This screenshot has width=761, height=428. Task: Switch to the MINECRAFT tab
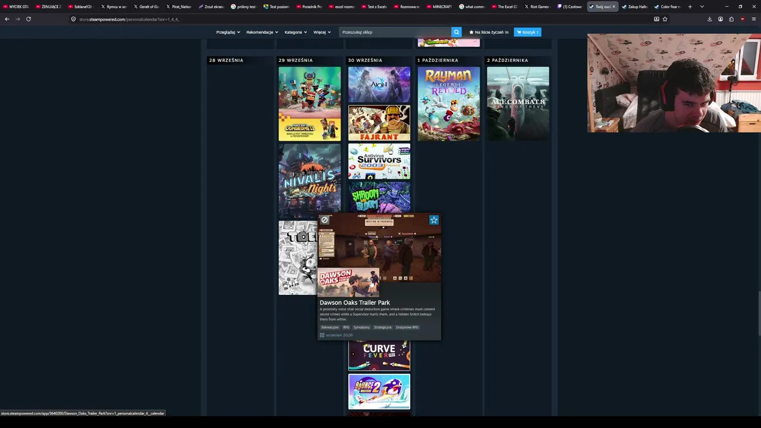point(439,7)
